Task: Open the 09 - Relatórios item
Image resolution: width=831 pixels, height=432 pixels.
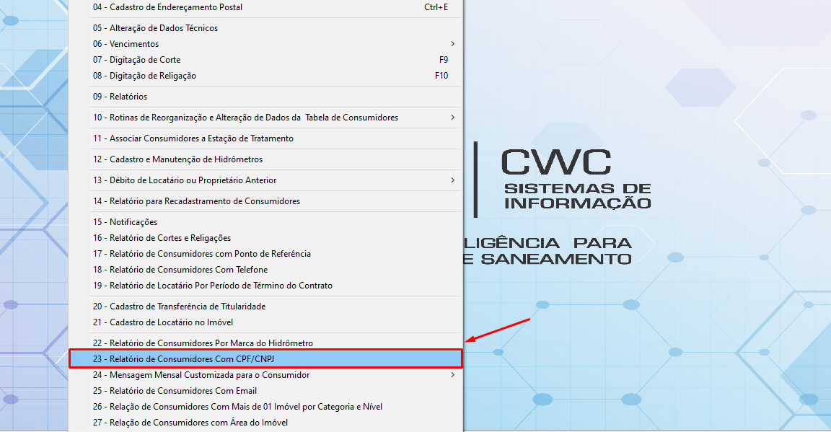Action: (120, 97)
